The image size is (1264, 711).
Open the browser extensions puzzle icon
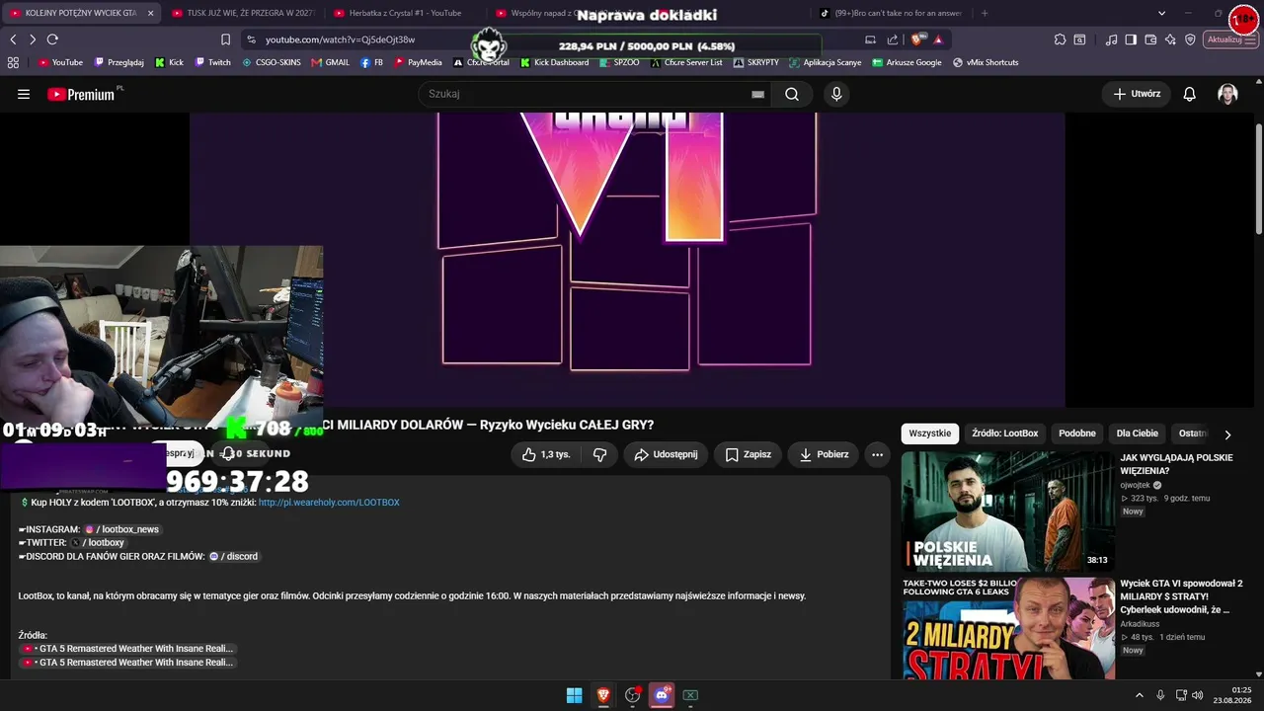coord(1060,39)
